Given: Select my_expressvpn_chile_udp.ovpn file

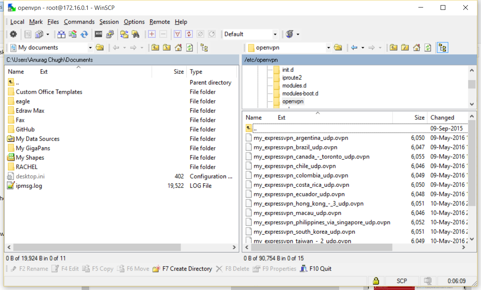Looking at the screenshot, I should click(x=295, y=166).
